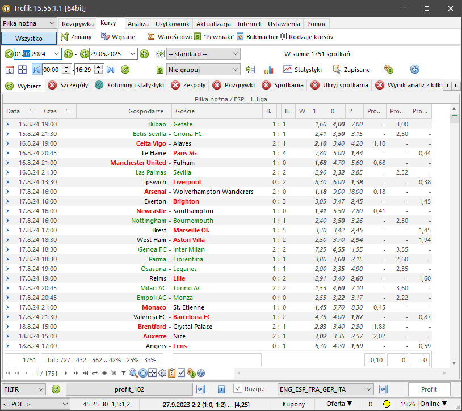This screenshot has width=462, height=411.
Task: Click the Statystyki chart icon
Action: coord(288,70)
